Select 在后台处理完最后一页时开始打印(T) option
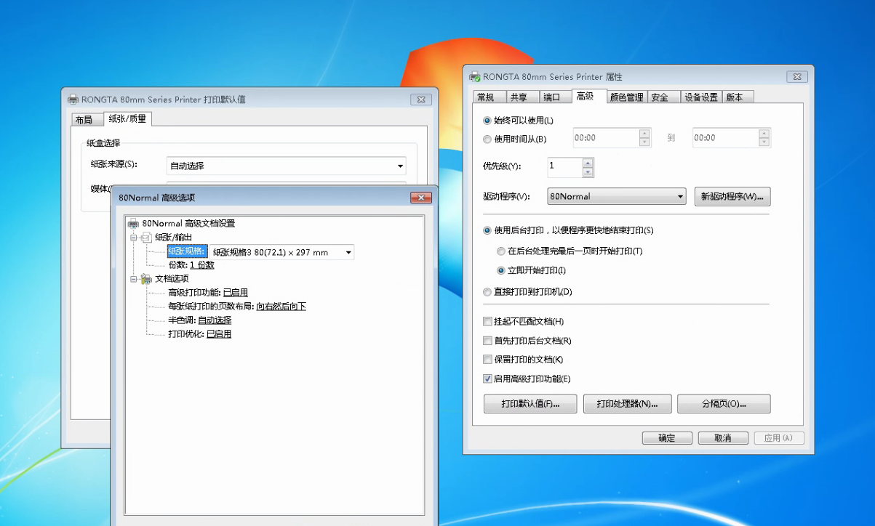Viewport: 875px width, 526px height. pyautogui.click(x=500, y=251)
